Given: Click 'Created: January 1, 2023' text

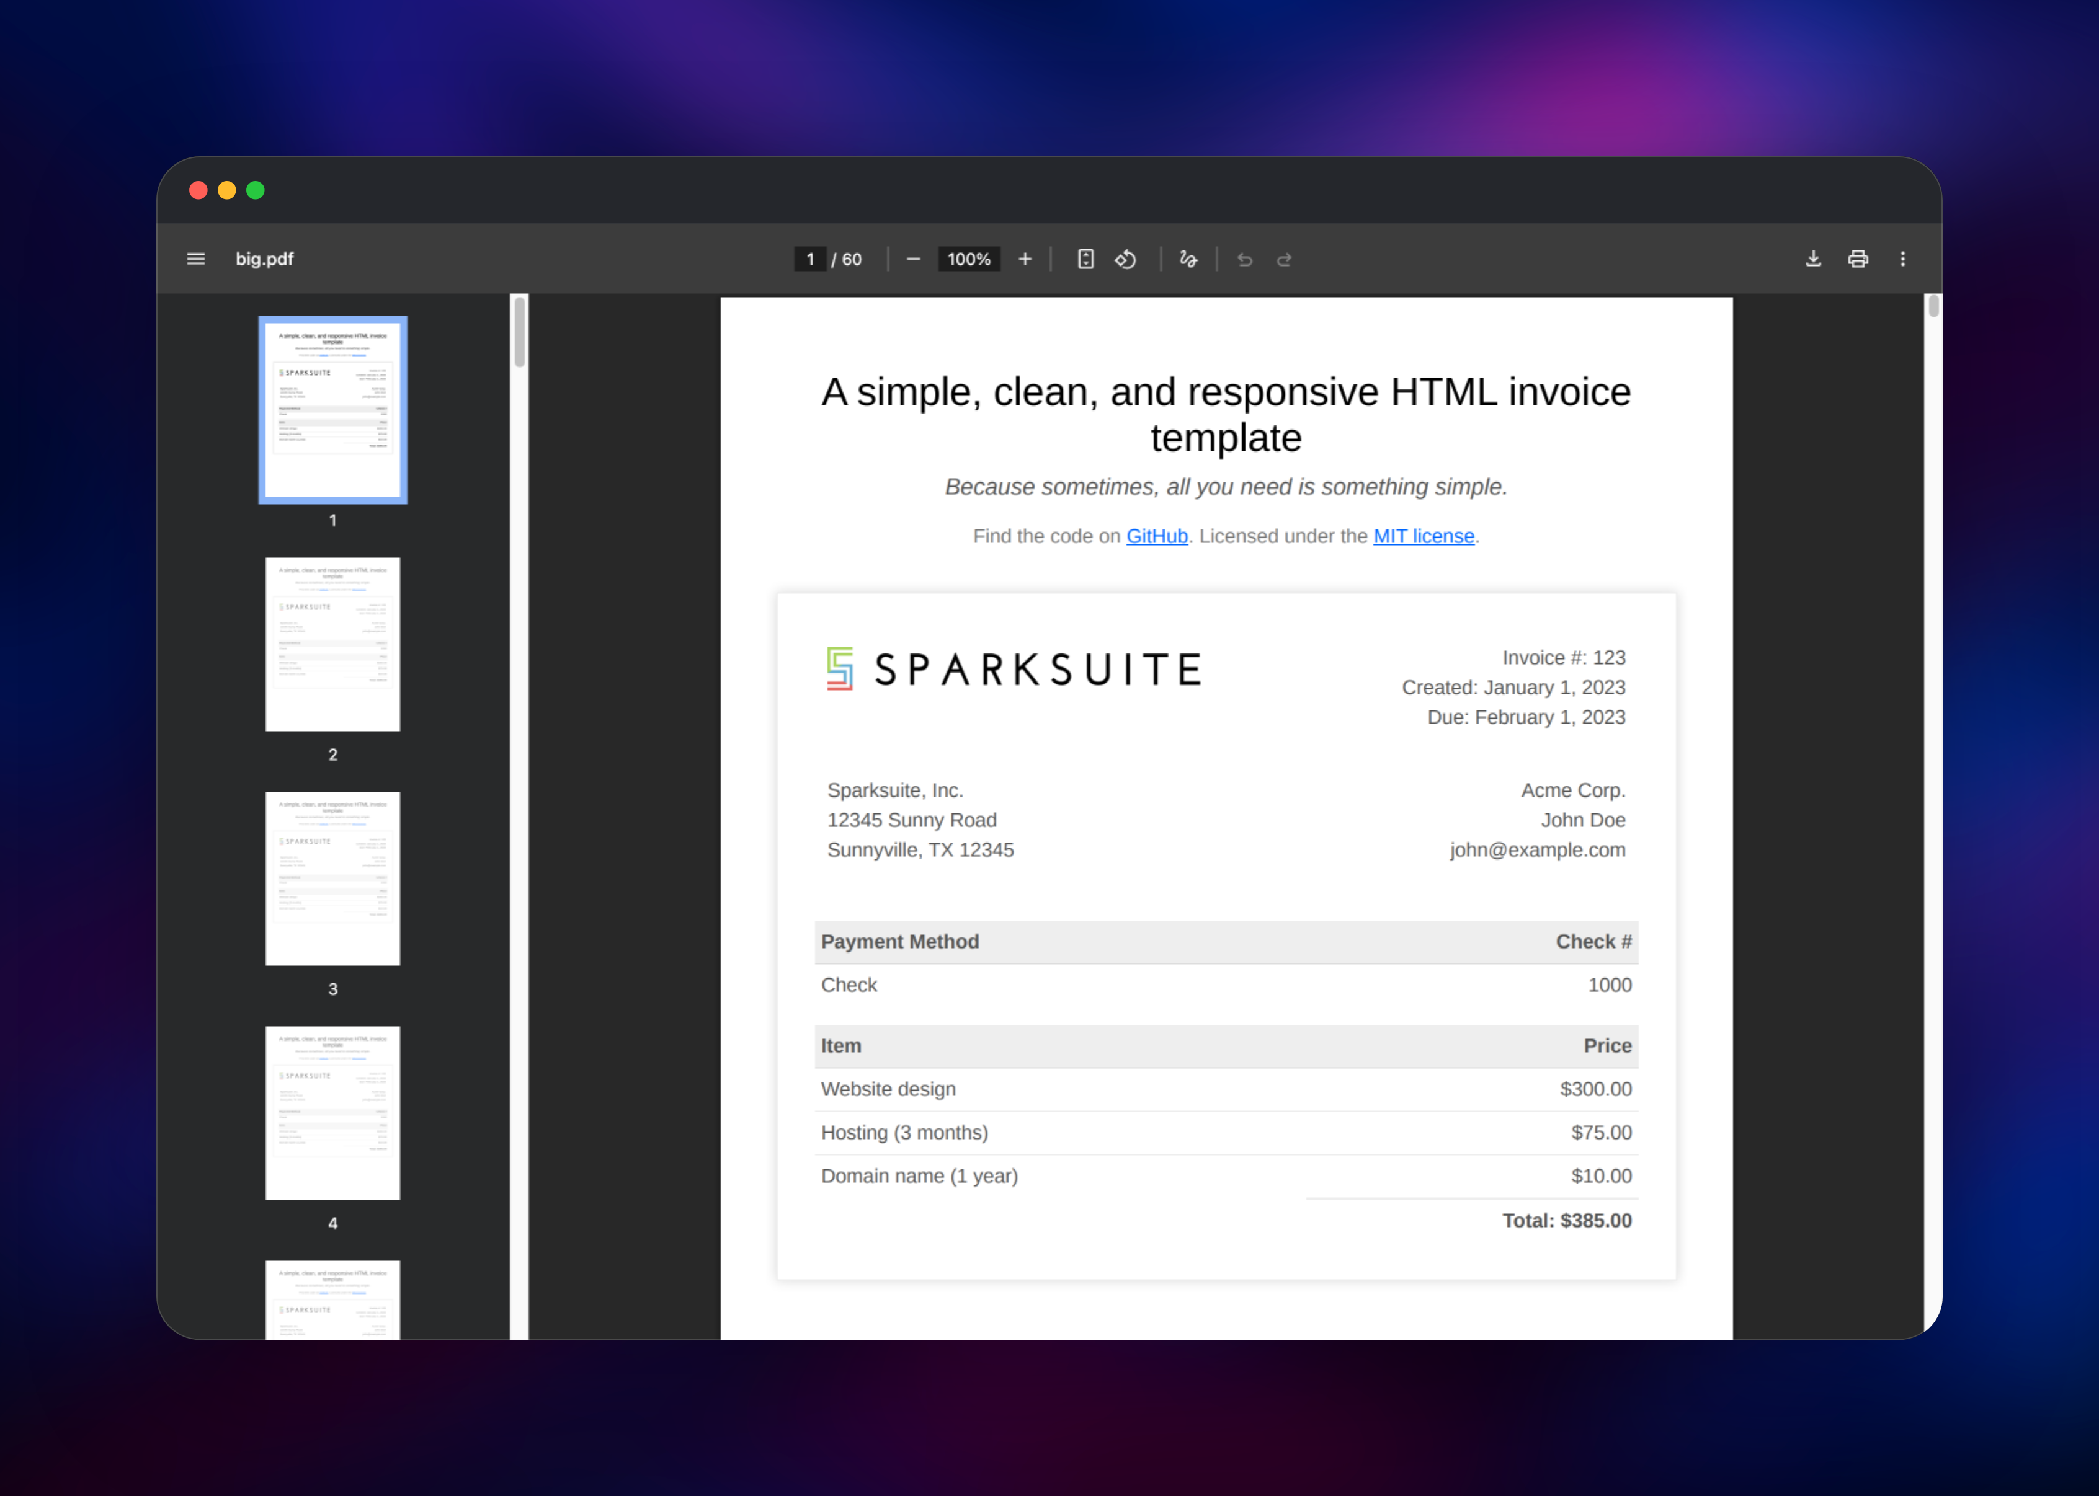Looking at the screenshot, I should point(1513,687).
